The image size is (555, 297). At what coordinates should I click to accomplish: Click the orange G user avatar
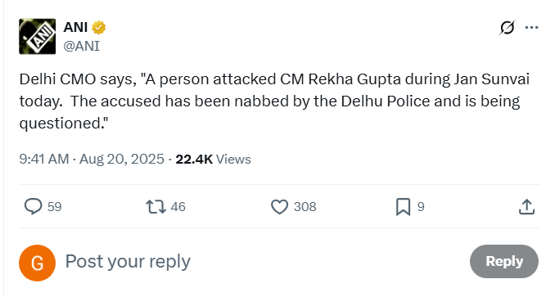click(x=37, y=263)
